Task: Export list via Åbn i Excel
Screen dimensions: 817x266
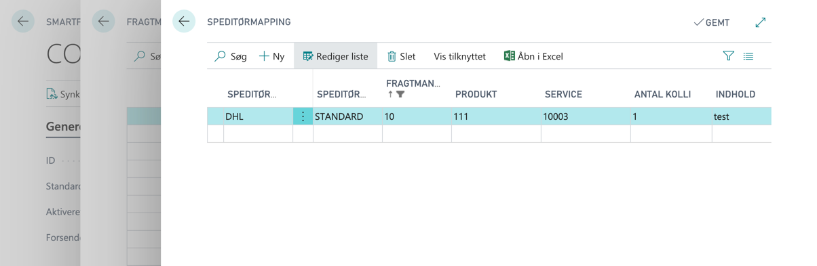Action: tap(533, 56)
